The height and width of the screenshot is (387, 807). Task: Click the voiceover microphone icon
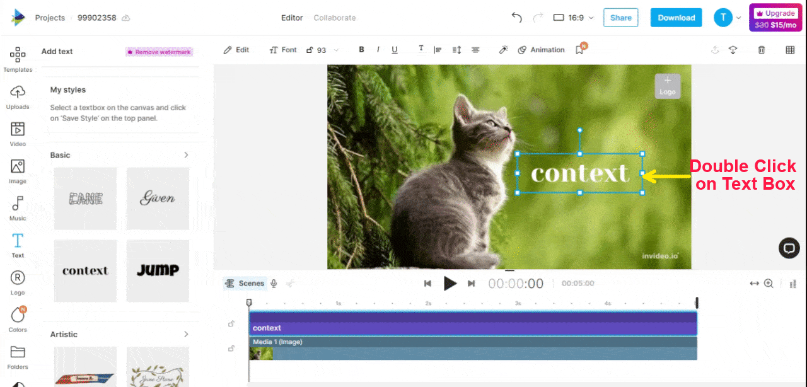coord(274,284)
